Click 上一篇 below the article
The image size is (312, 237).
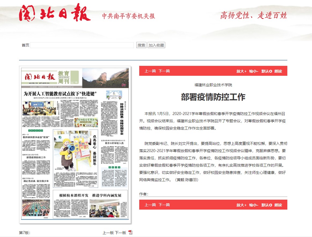pos(150,205)
